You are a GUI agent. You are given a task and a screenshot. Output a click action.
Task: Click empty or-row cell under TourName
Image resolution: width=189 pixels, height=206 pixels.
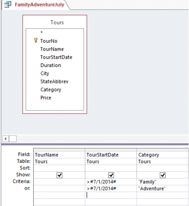[59, 188]
